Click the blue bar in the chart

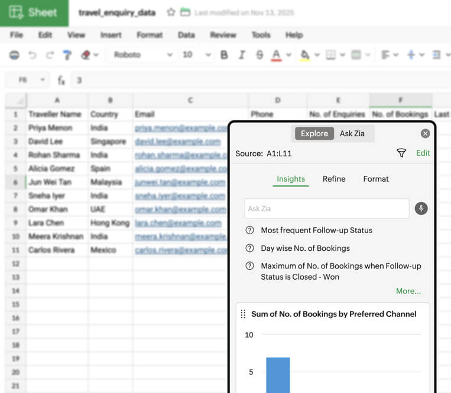pos(278,375)
